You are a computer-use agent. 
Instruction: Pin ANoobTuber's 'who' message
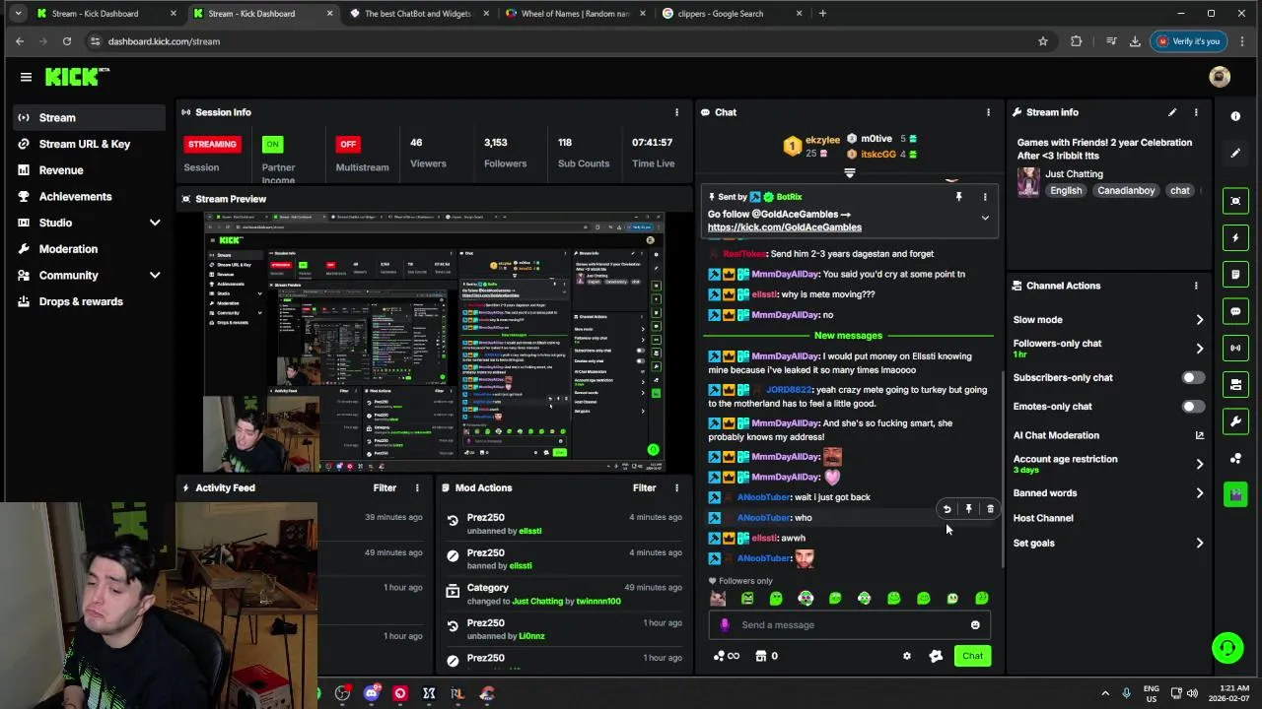(968, 509)
